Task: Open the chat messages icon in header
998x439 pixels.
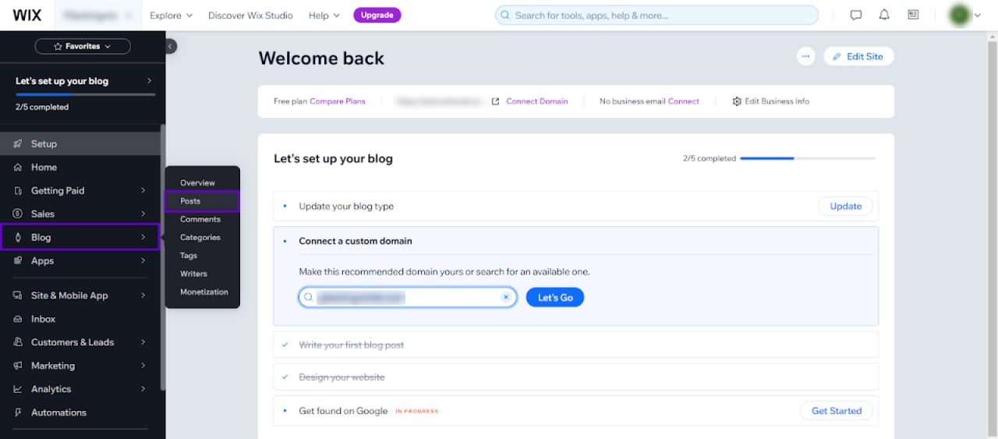Action: [x=856, y=15]
